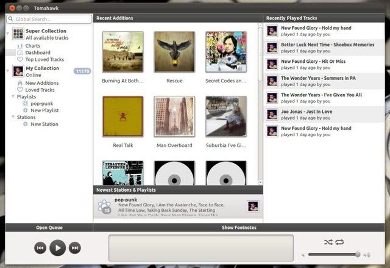Image resolution: width=390 pixels, height=268 pixels.
Task: Click the avatar next to Hit Or Miss track
Action: 272,64
